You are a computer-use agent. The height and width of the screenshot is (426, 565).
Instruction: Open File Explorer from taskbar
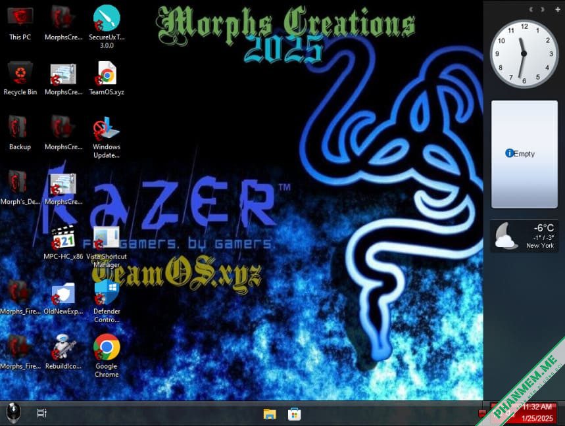pos(270,414)
